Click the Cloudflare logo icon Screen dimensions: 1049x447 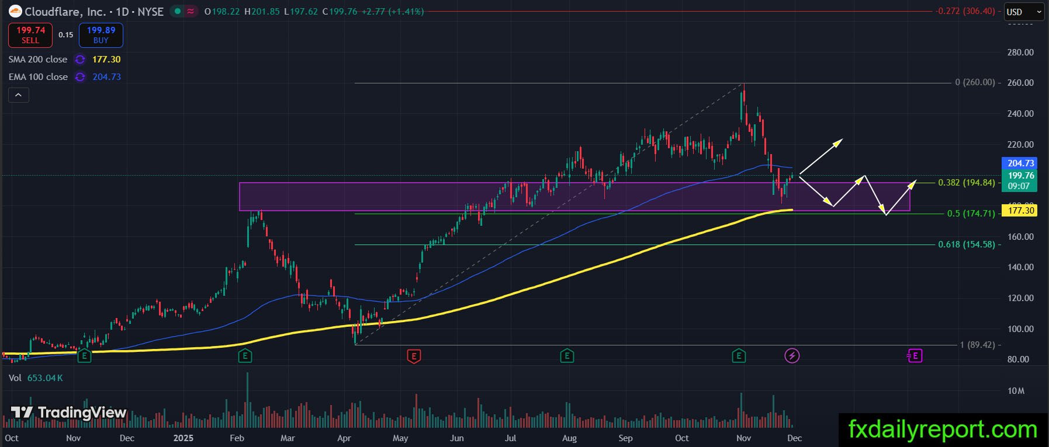coord(15,11)
